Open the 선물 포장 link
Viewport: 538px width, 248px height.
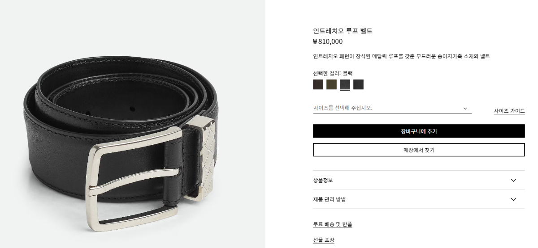point(324,240)
